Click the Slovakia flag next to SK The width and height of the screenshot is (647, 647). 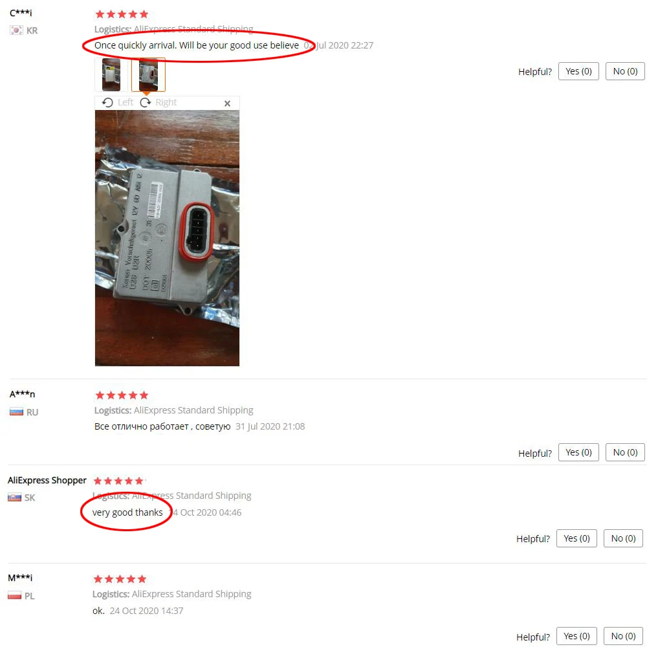[x=15, y=498]
